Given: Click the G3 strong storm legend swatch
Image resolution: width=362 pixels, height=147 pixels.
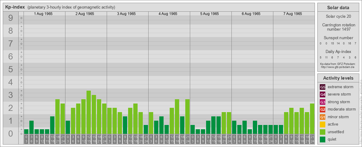Looking at the screenshot, I should click(x=323, y=102).
